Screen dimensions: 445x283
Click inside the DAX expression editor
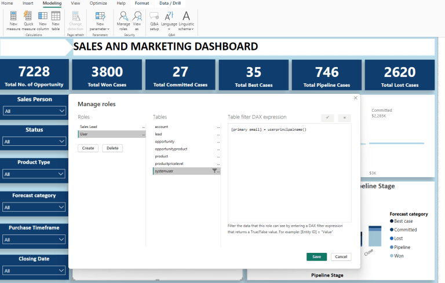[290, 174]
